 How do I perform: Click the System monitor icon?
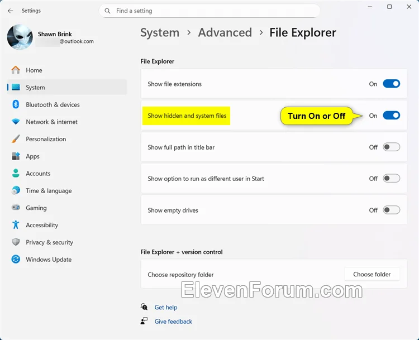[16, 87]
